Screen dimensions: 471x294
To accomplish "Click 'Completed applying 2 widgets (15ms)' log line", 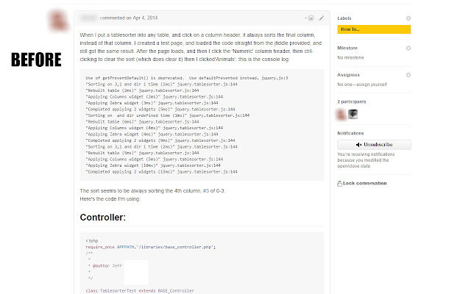I will pyautogui.click(x=162, y=172).
